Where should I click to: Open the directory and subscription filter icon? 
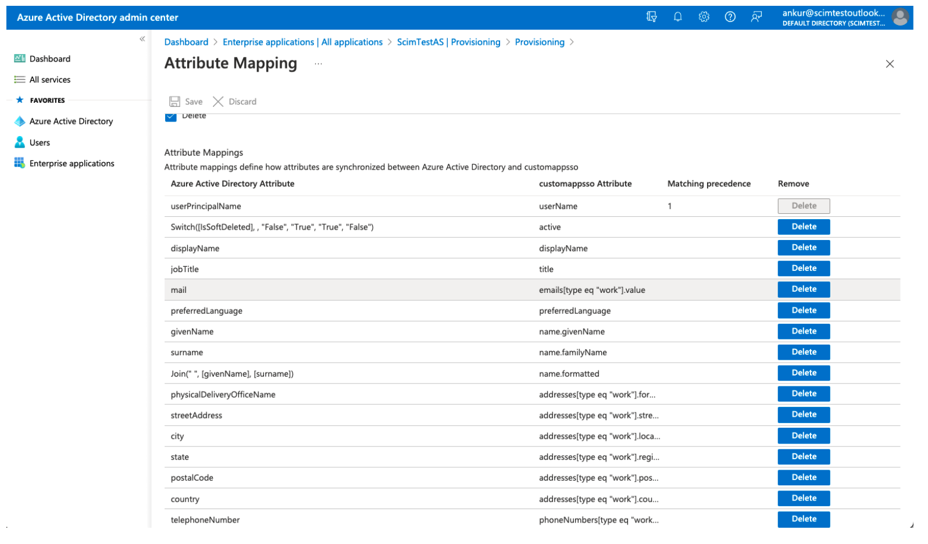[x=651, y=17]
